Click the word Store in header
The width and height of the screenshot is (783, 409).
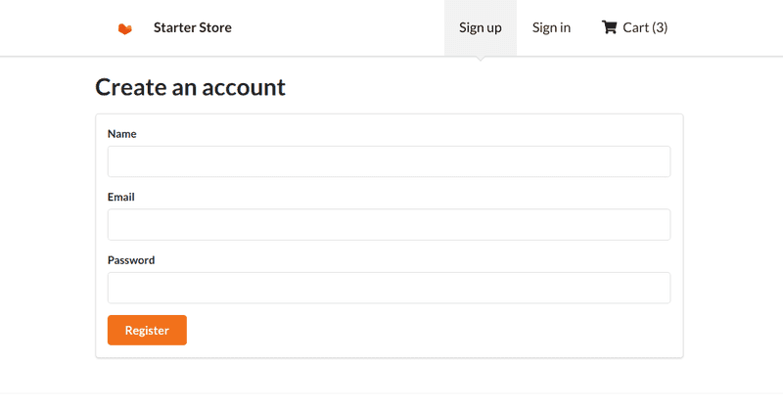click(213, 27)
